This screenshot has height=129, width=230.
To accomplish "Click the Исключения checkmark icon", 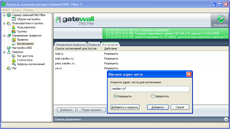I will (x=14, y=44).
